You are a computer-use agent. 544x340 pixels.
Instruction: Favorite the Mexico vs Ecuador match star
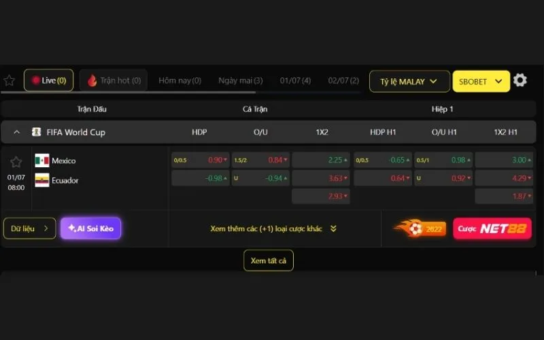pyautogui.click(x=16, y=162)
